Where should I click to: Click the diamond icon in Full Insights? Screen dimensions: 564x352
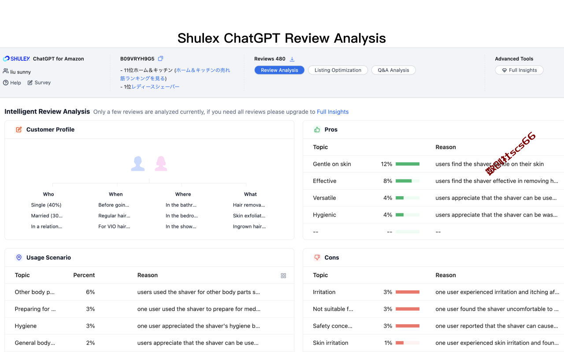coord(505,70)
